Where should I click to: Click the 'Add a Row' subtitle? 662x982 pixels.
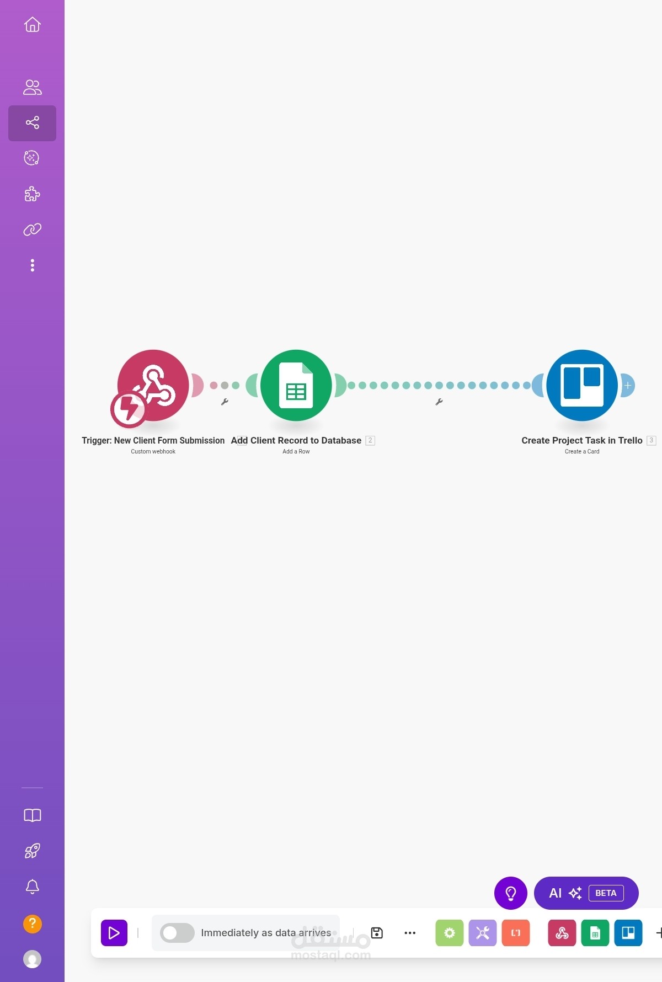296,451
